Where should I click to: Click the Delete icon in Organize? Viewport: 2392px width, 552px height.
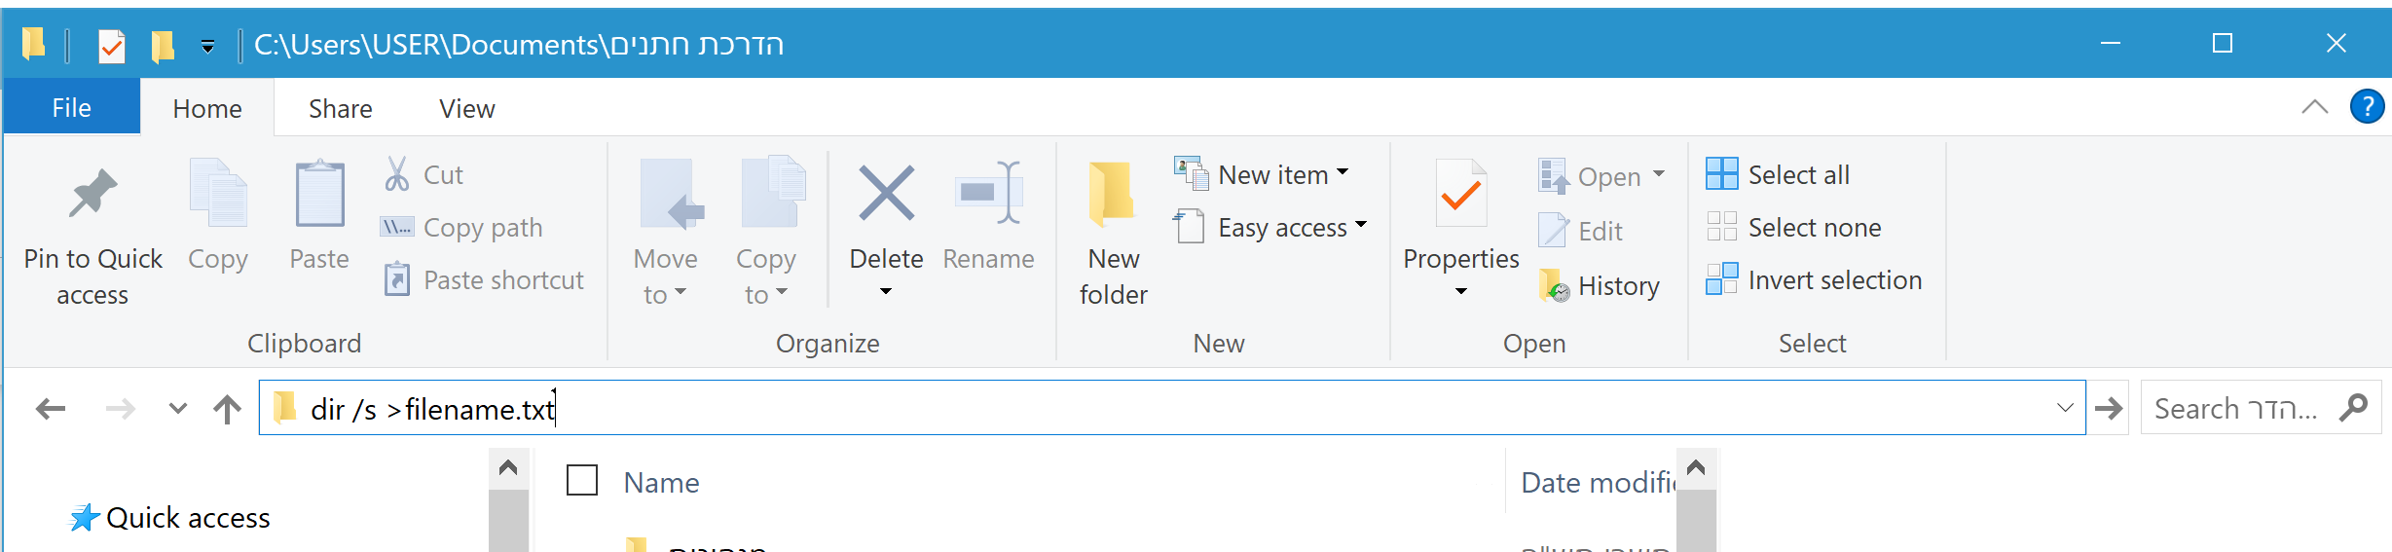tap(886, 193)
